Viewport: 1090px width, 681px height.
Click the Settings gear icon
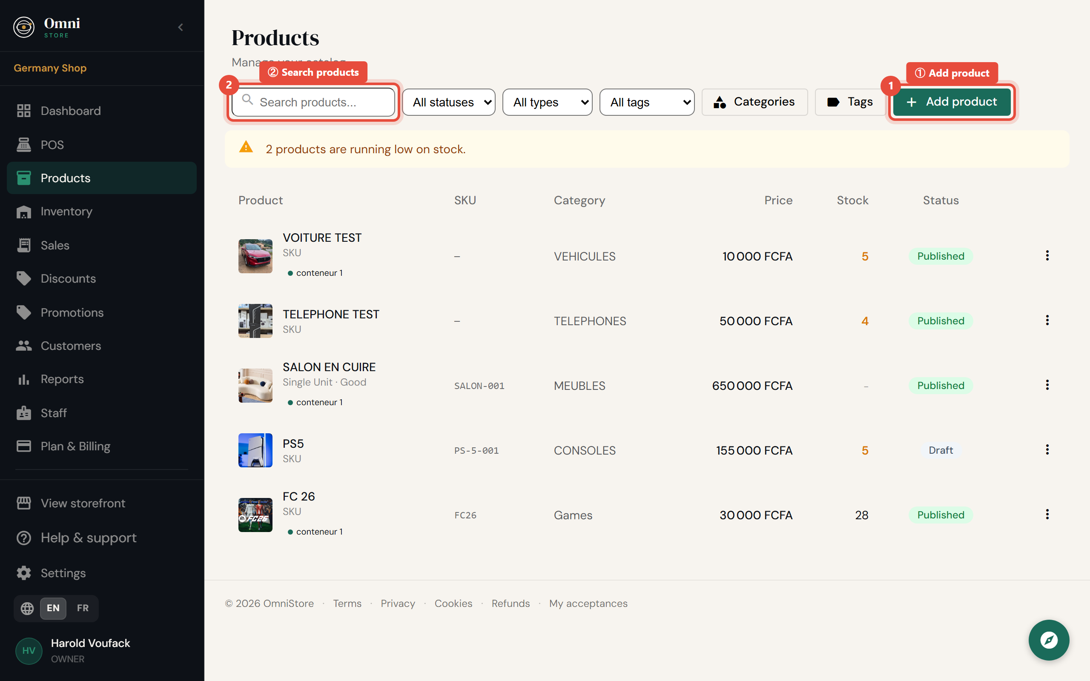(24, 573)
